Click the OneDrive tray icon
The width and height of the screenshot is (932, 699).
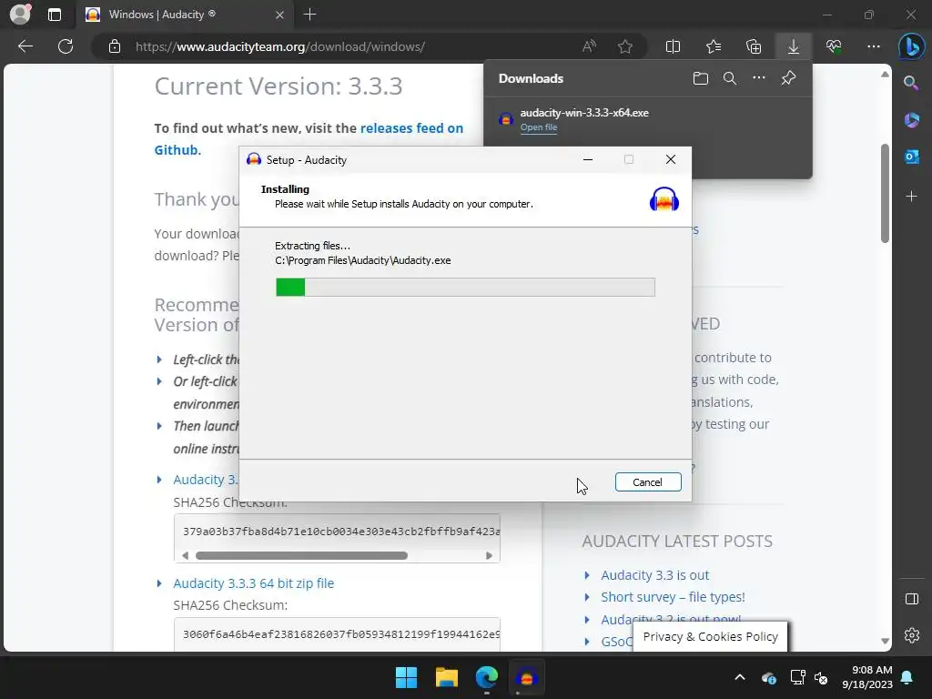[768, 677]
